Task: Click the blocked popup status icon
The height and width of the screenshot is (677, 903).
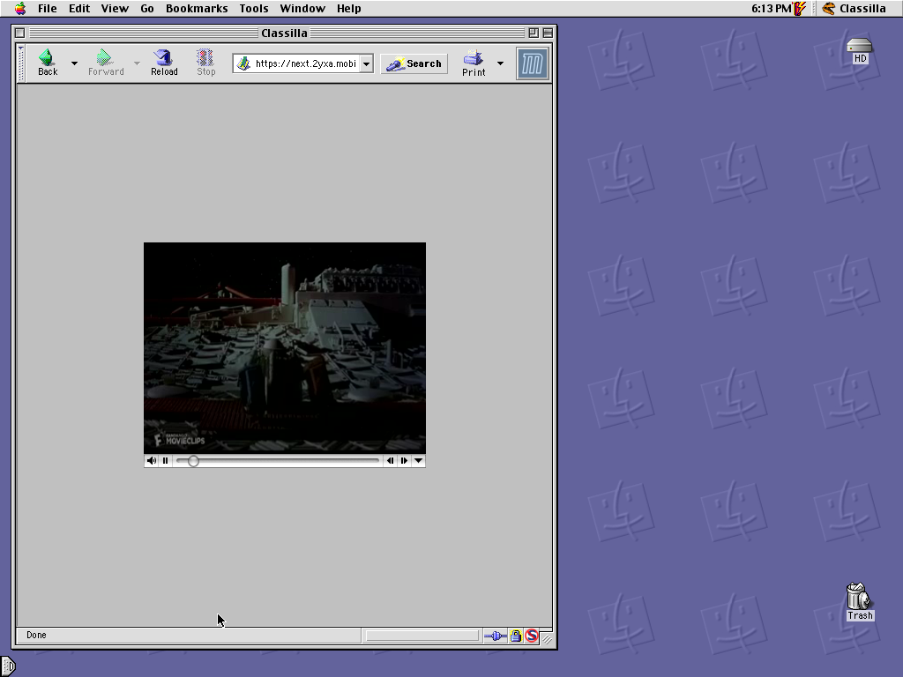Action: 532,636
